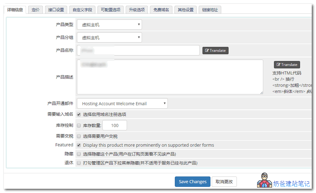Click the Save Changes button
Screen dimensions: 316x193
[x=192, y=182]
